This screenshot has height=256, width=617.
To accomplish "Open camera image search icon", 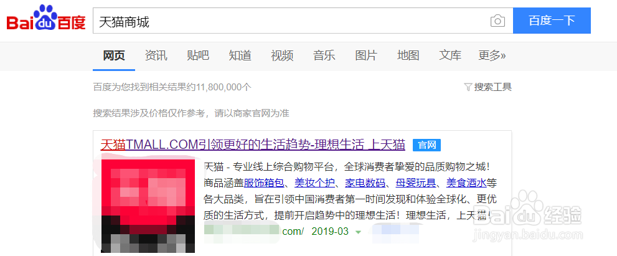I will 497,21.
